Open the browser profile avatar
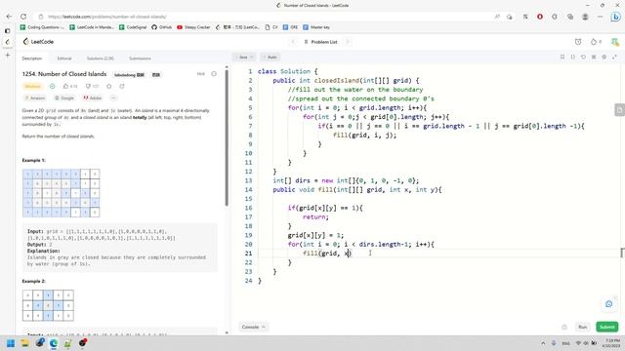Image resolution: width=625 pixels, height=351 pixels. click(585, 17)
